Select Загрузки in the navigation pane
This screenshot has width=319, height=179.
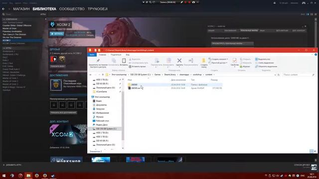pos(100,109)
